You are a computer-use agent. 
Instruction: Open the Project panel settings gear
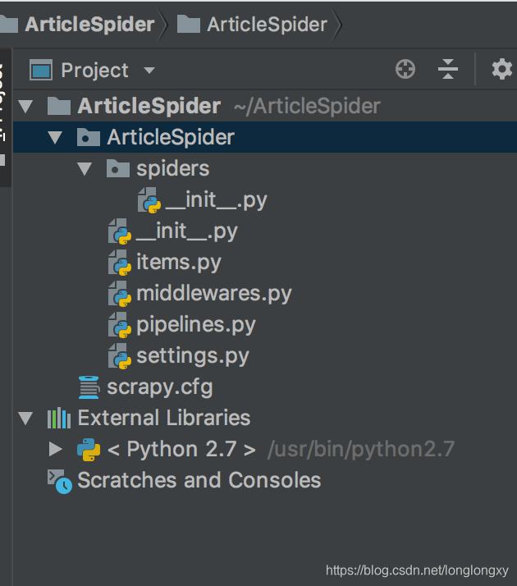click(501, 69)
